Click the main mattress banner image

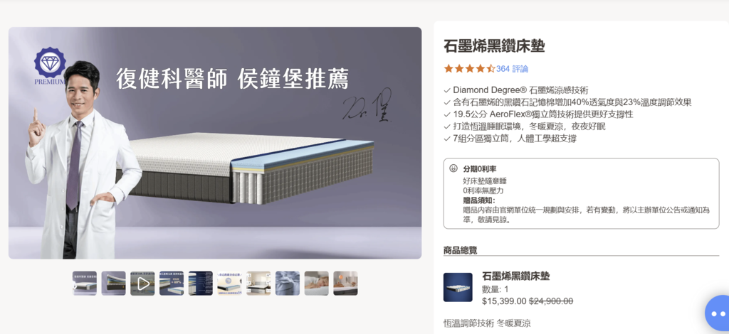point(215,143)
